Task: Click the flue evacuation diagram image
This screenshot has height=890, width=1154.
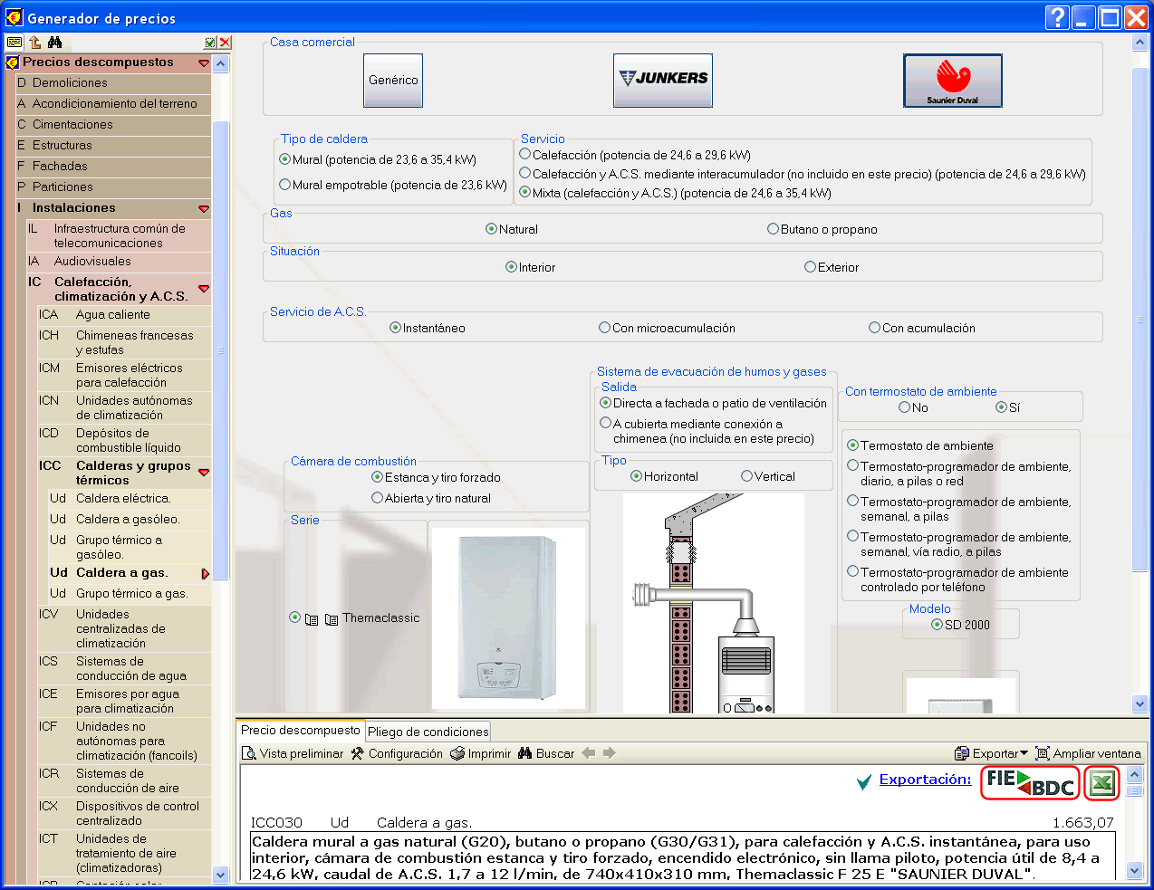Action: [713, 603]
